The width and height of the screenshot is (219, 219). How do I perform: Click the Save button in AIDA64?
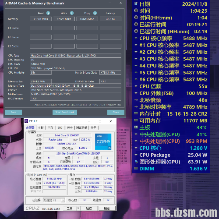[x=14, y=112]
